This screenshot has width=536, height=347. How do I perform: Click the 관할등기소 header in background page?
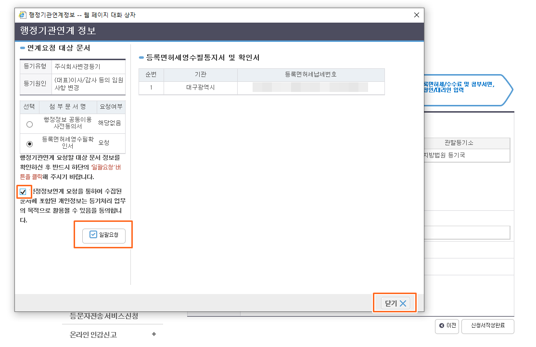tap(467, 143)
